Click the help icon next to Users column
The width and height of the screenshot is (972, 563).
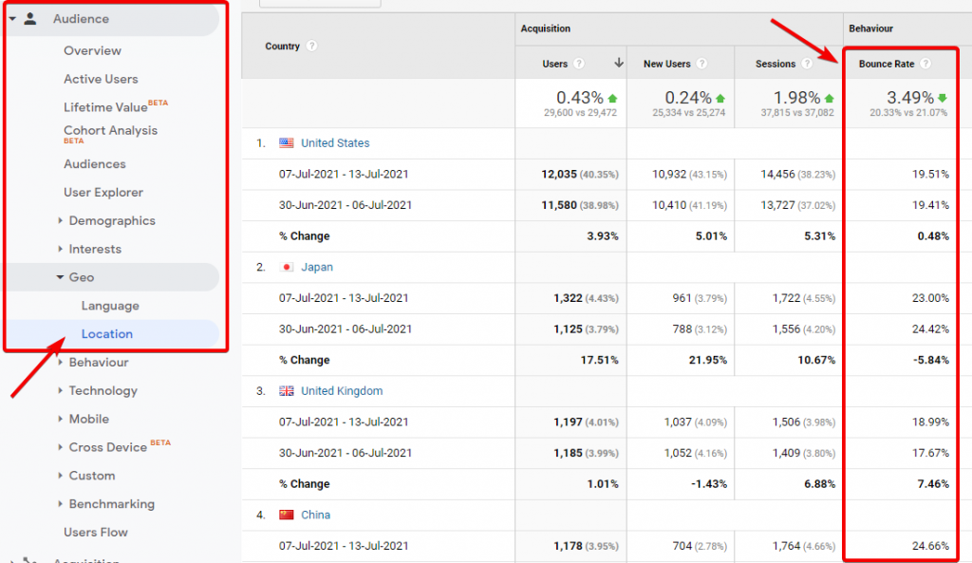580,65
